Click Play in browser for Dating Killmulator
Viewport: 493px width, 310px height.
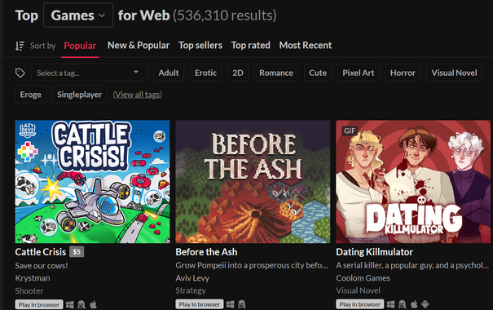(x=360, y=304)
